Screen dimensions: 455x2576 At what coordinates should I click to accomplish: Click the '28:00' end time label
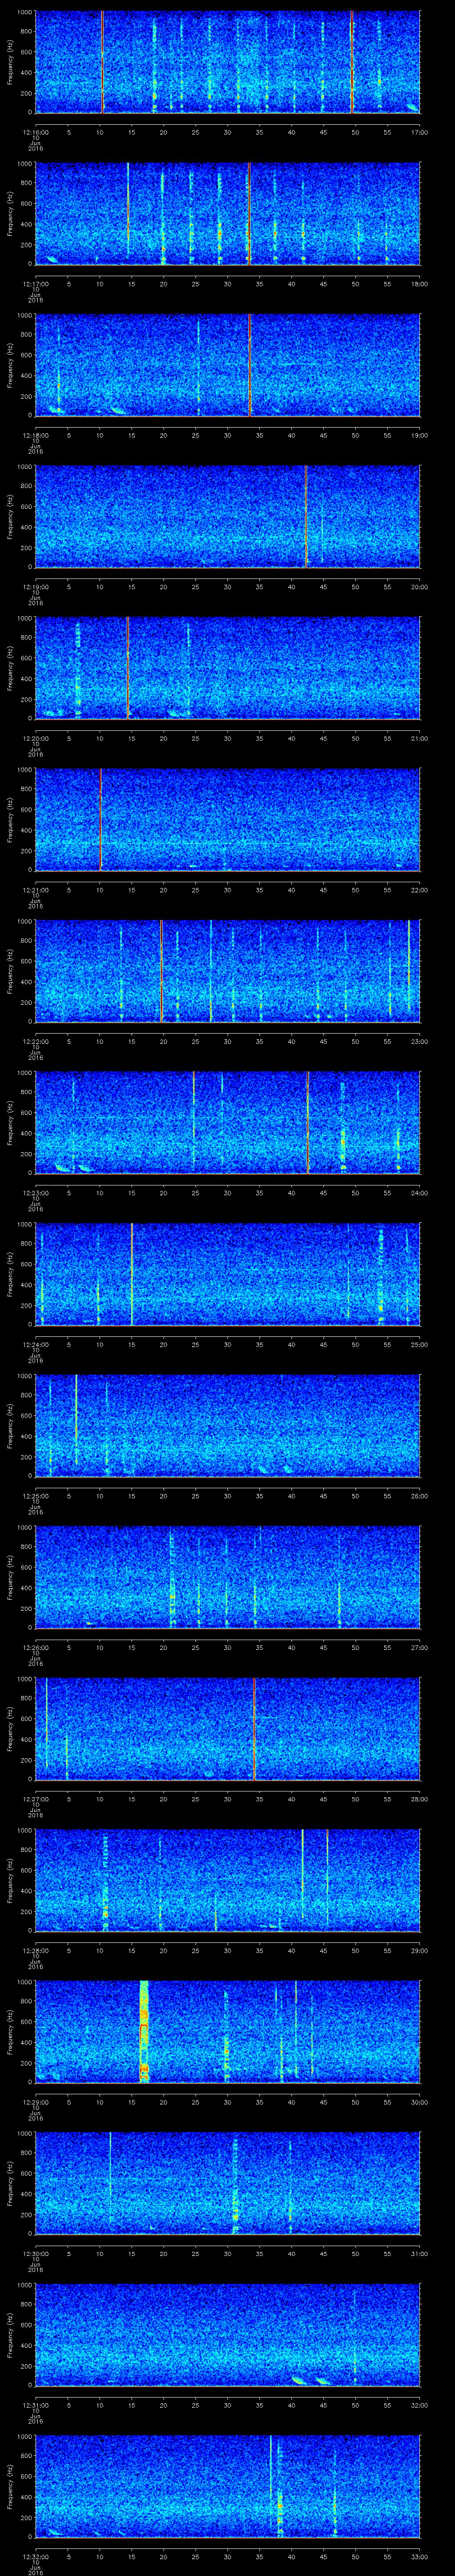point(419,1799)
